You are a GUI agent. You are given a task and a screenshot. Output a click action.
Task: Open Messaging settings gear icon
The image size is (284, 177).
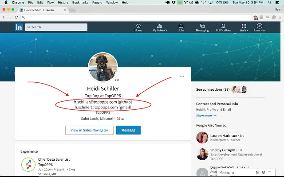[x=264, y=172]
